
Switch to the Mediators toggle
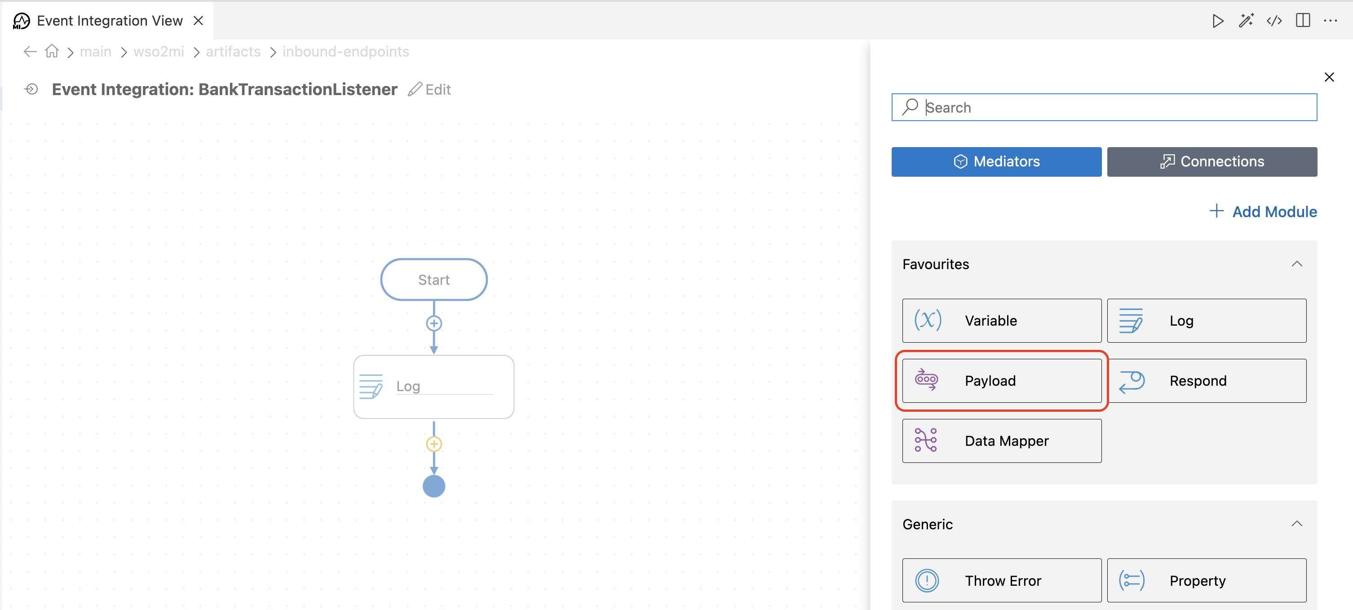click(x=996, y=161)
